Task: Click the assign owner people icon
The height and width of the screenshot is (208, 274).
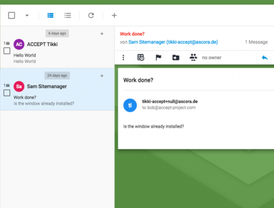Action: (193, 57)
